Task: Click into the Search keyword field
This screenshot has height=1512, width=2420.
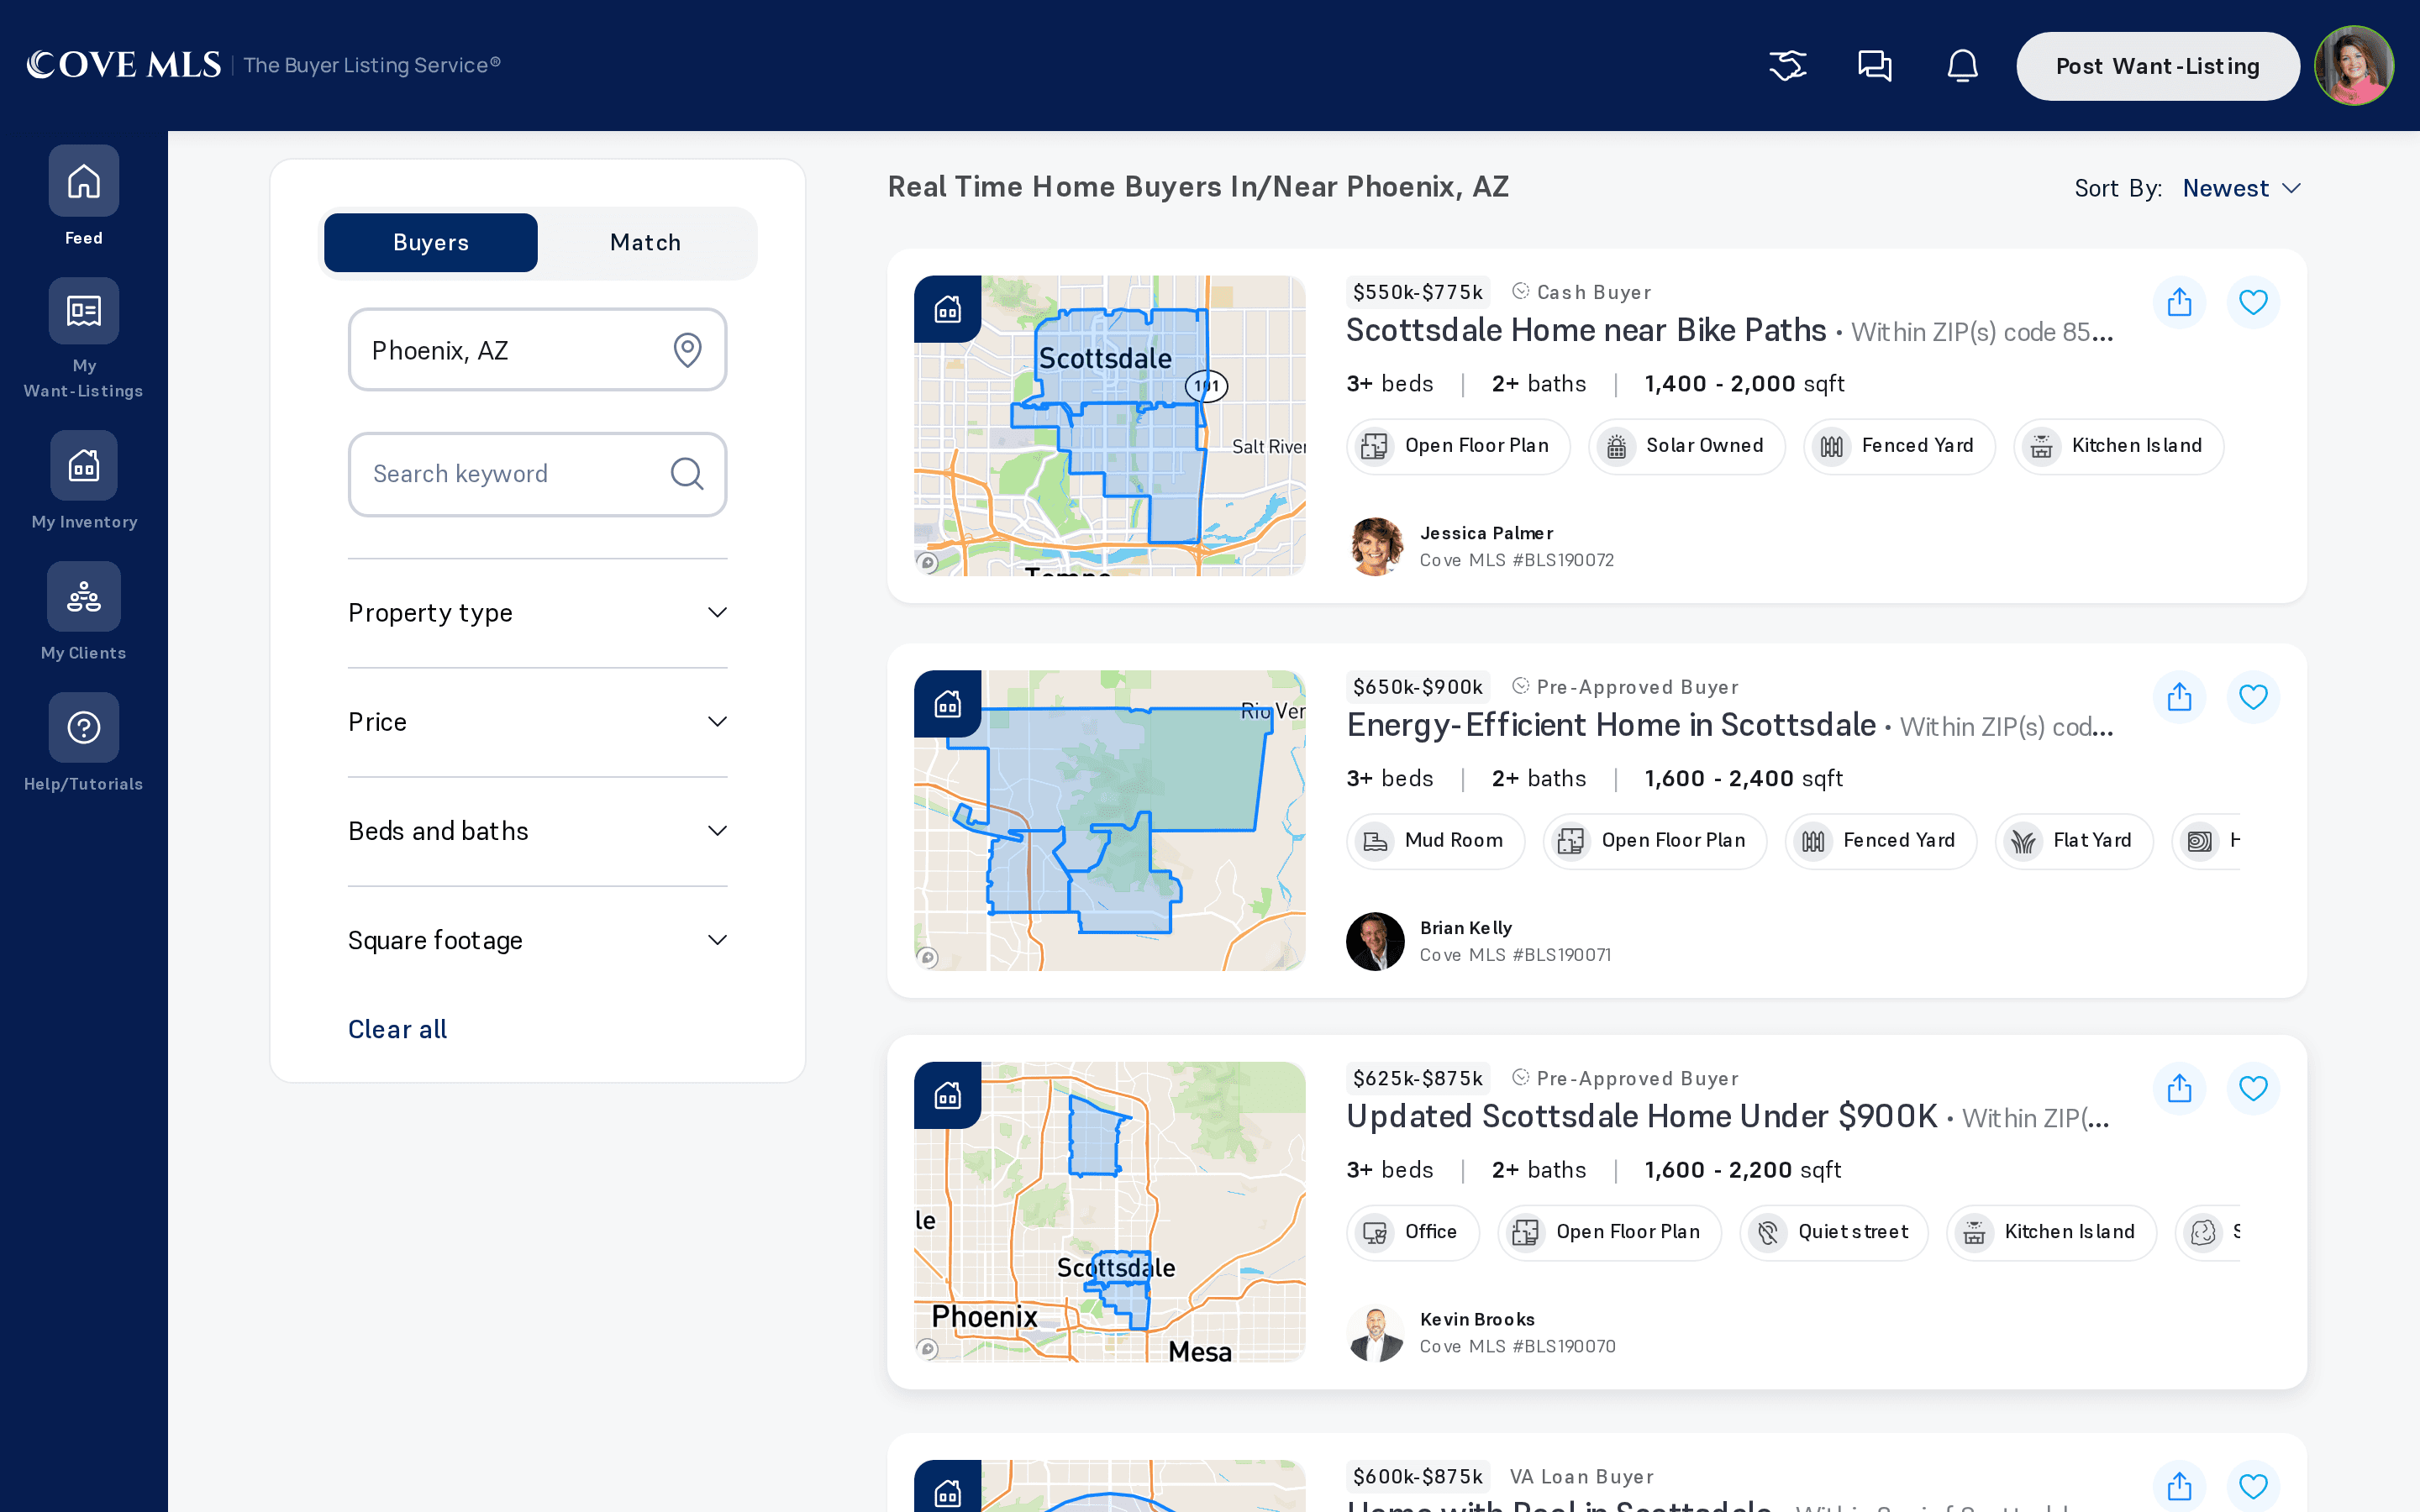Action: pos(537,474)
